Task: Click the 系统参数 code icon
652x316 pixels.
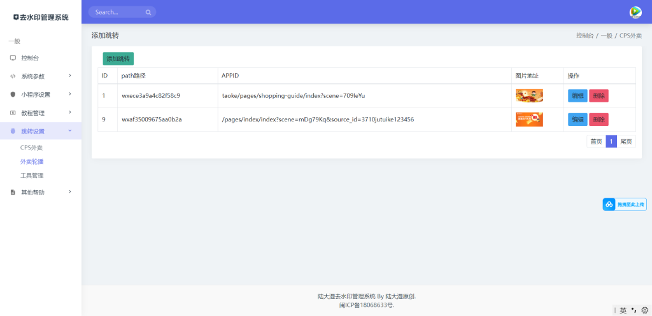Action: click(13, 76)
